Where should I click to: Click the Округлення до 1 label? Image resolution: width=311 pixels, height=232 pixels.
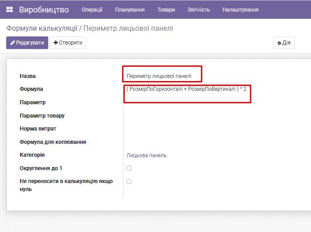coord(41,168)
